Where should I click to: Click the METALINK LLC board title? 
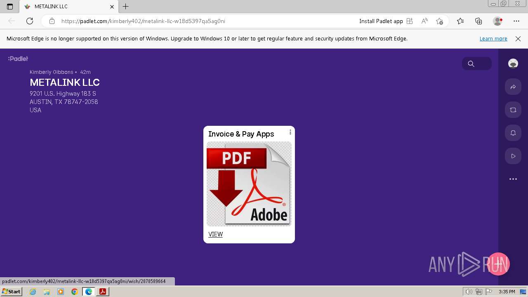pos(65,82)
